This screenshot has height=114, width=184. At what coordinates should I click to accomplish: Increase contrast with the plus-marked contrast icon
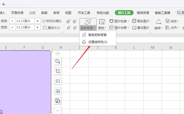pyautogui.click(x=68, y=21)
